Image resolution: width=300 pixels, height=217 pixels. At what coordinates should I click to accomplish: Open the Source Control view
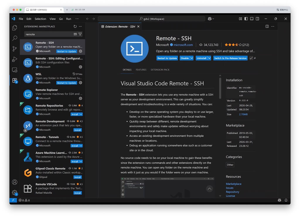click(x=14, y=49)
